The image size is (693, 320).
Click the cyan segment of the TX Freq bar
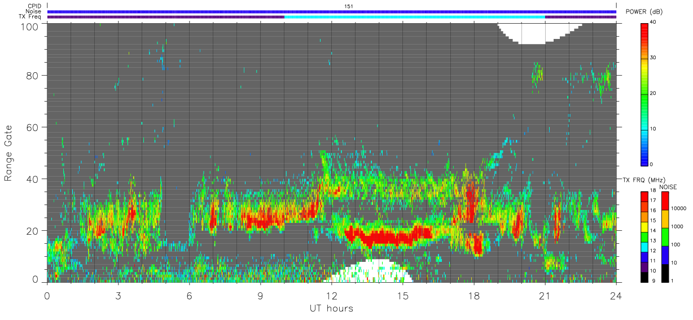[x=414, y=17]
